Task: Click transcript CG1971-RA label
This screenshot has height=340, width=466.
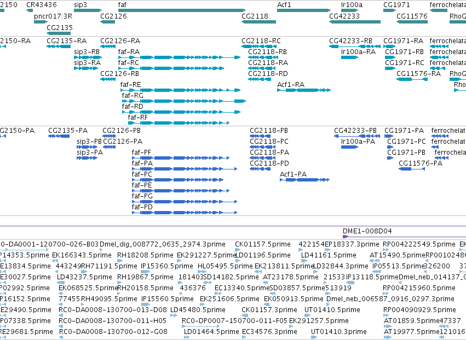Action: click(x=403, y=40)
